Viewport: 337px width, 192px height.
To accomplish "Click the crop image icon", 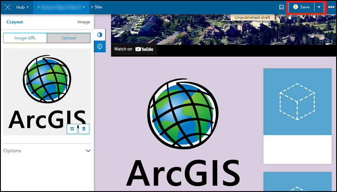I will pyautogui.click(x=72, y=129).
